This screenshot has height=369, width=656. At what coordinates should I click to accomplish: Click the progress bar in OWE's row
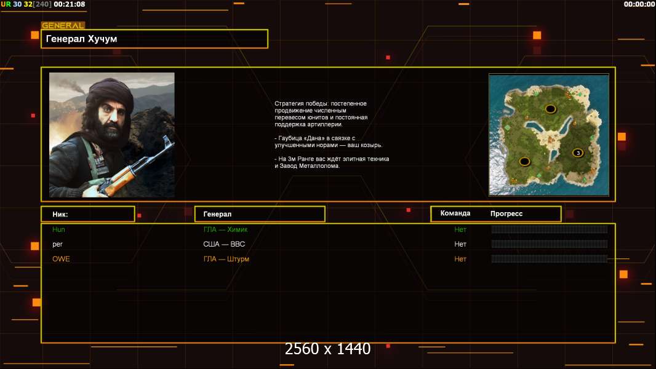tap(550, 259)
